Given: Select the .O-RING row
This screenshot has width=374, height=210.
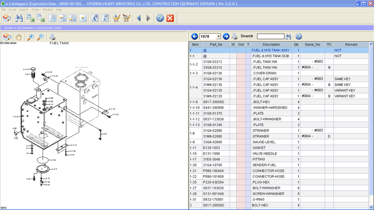Looking at the screenshot, I should (279, 199).
